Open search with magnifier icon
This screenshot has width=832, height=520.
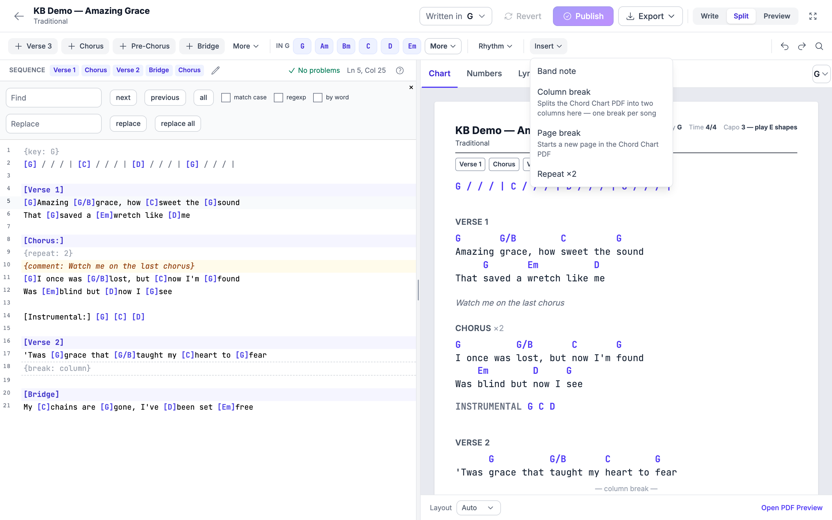(819, 46)
